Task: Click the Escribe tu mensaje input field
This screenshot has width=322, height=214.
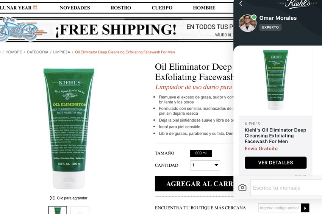Action: (286, 188)
